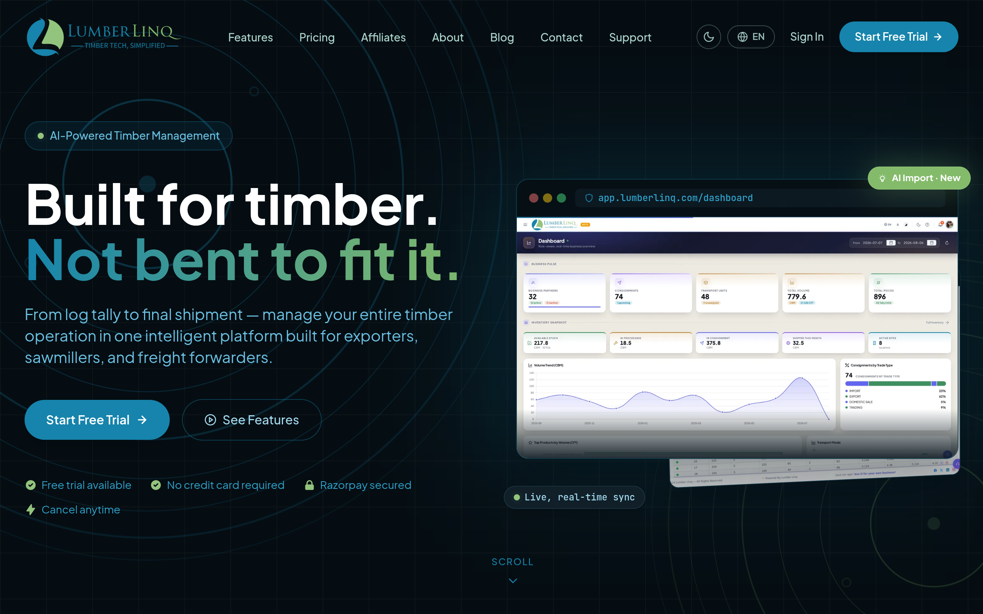
Task: Click the Shipped This Month globe icon
Action: click(788, 343)
